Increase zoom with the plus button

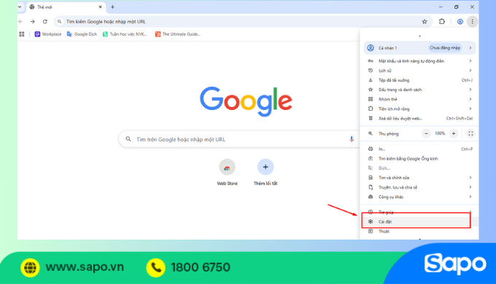(453, 134)
